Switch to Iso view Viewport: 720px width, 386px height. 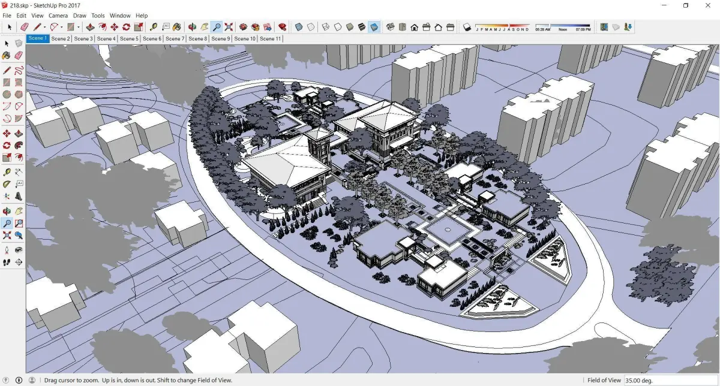[390, 27]
